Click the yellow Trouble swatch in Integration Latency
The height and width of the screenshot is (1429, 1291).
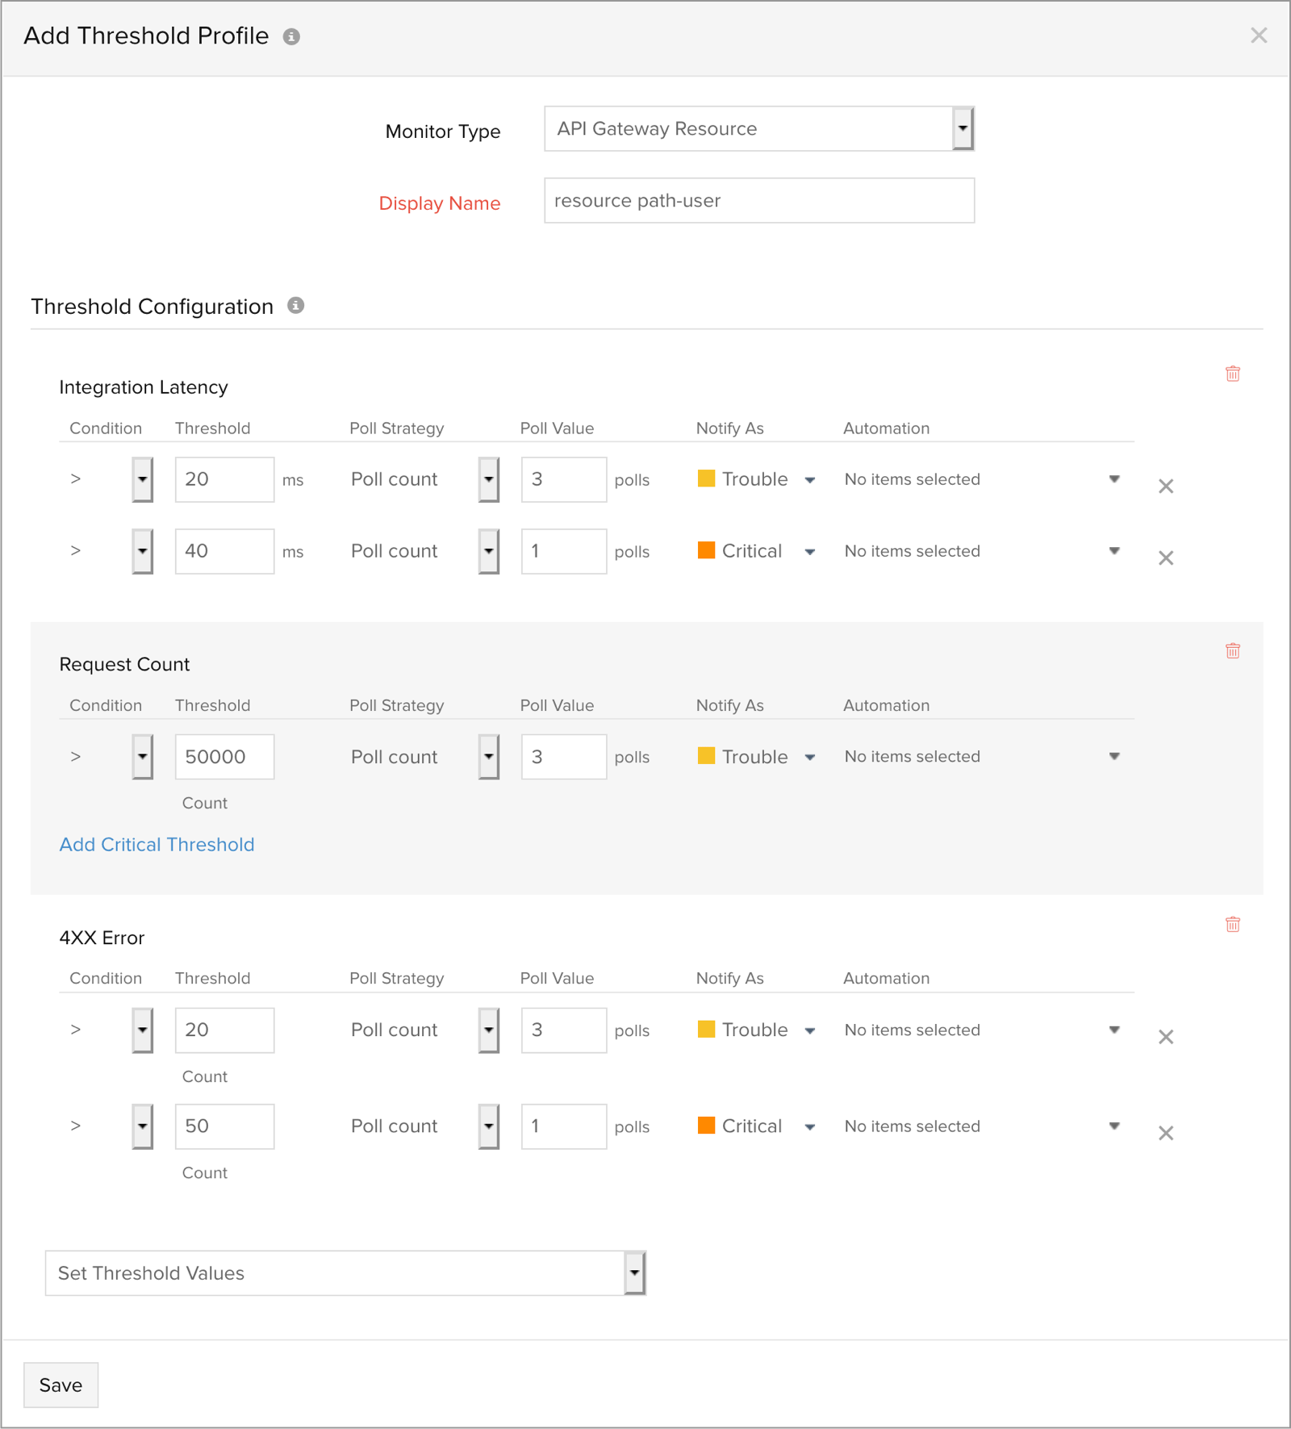point(706,478)
